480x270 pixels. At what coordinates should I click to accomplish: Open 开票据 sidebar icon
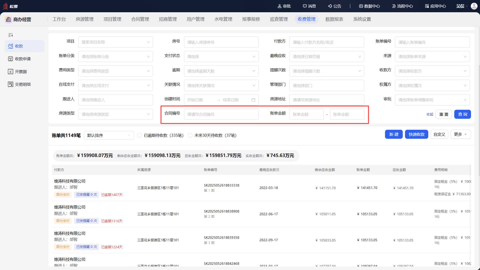point(10,72)
